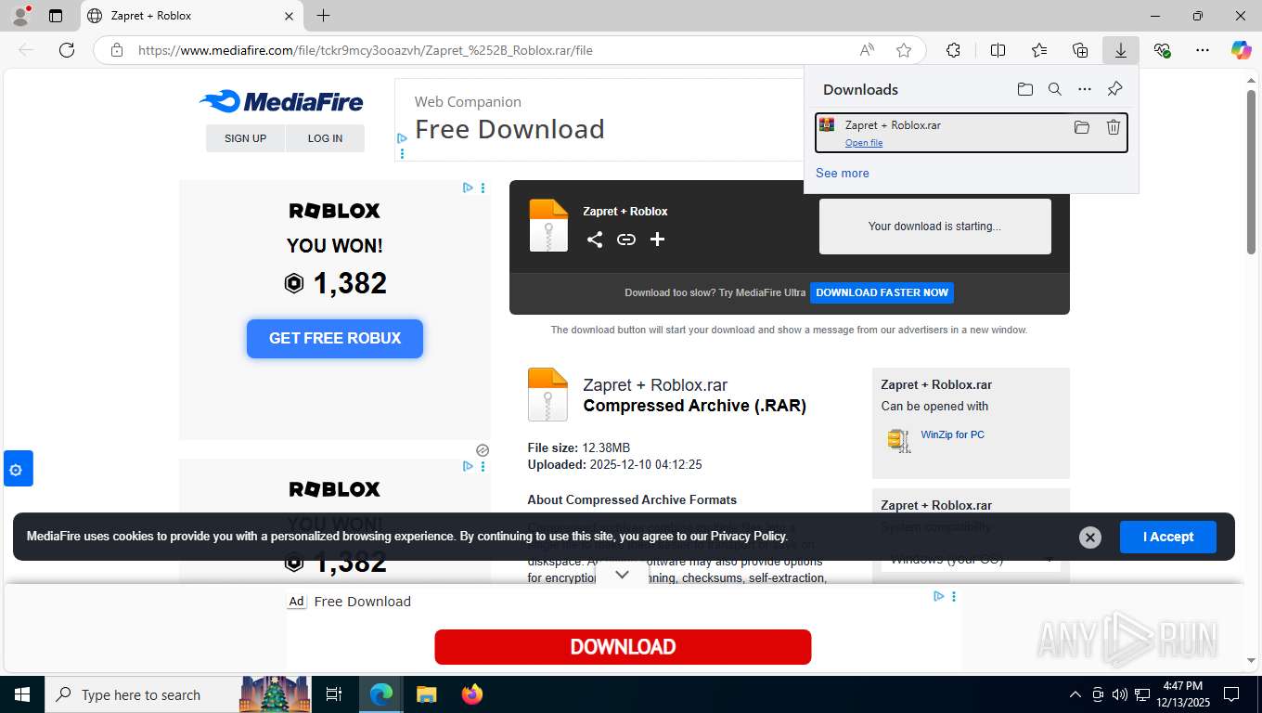Image resolution: width=1262 pixels, height=713 pixels.
Task: Open Windows system compatibility dropdown
Action: point(971,559)
